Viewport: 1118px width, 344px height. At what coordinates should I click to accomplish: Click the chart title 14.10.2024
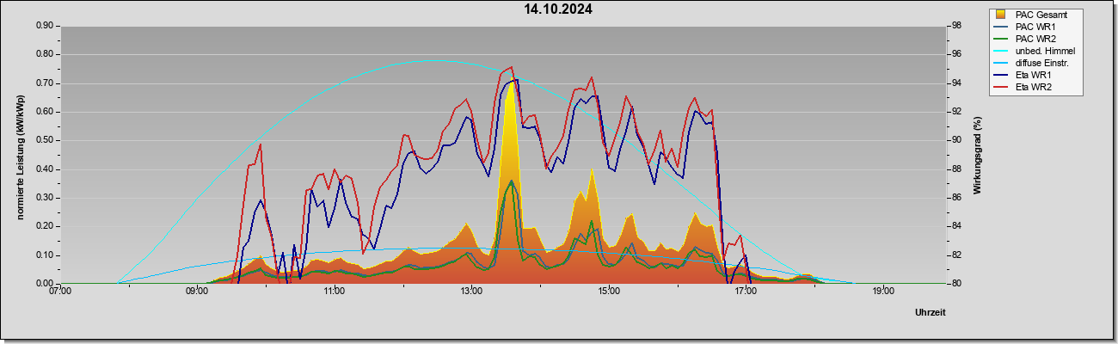point(558,9)
